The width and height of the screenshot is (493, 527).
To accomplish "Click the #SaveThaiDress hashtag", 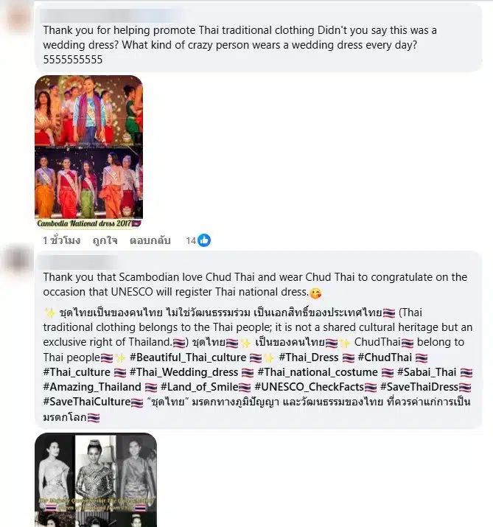I will (419, 387).
